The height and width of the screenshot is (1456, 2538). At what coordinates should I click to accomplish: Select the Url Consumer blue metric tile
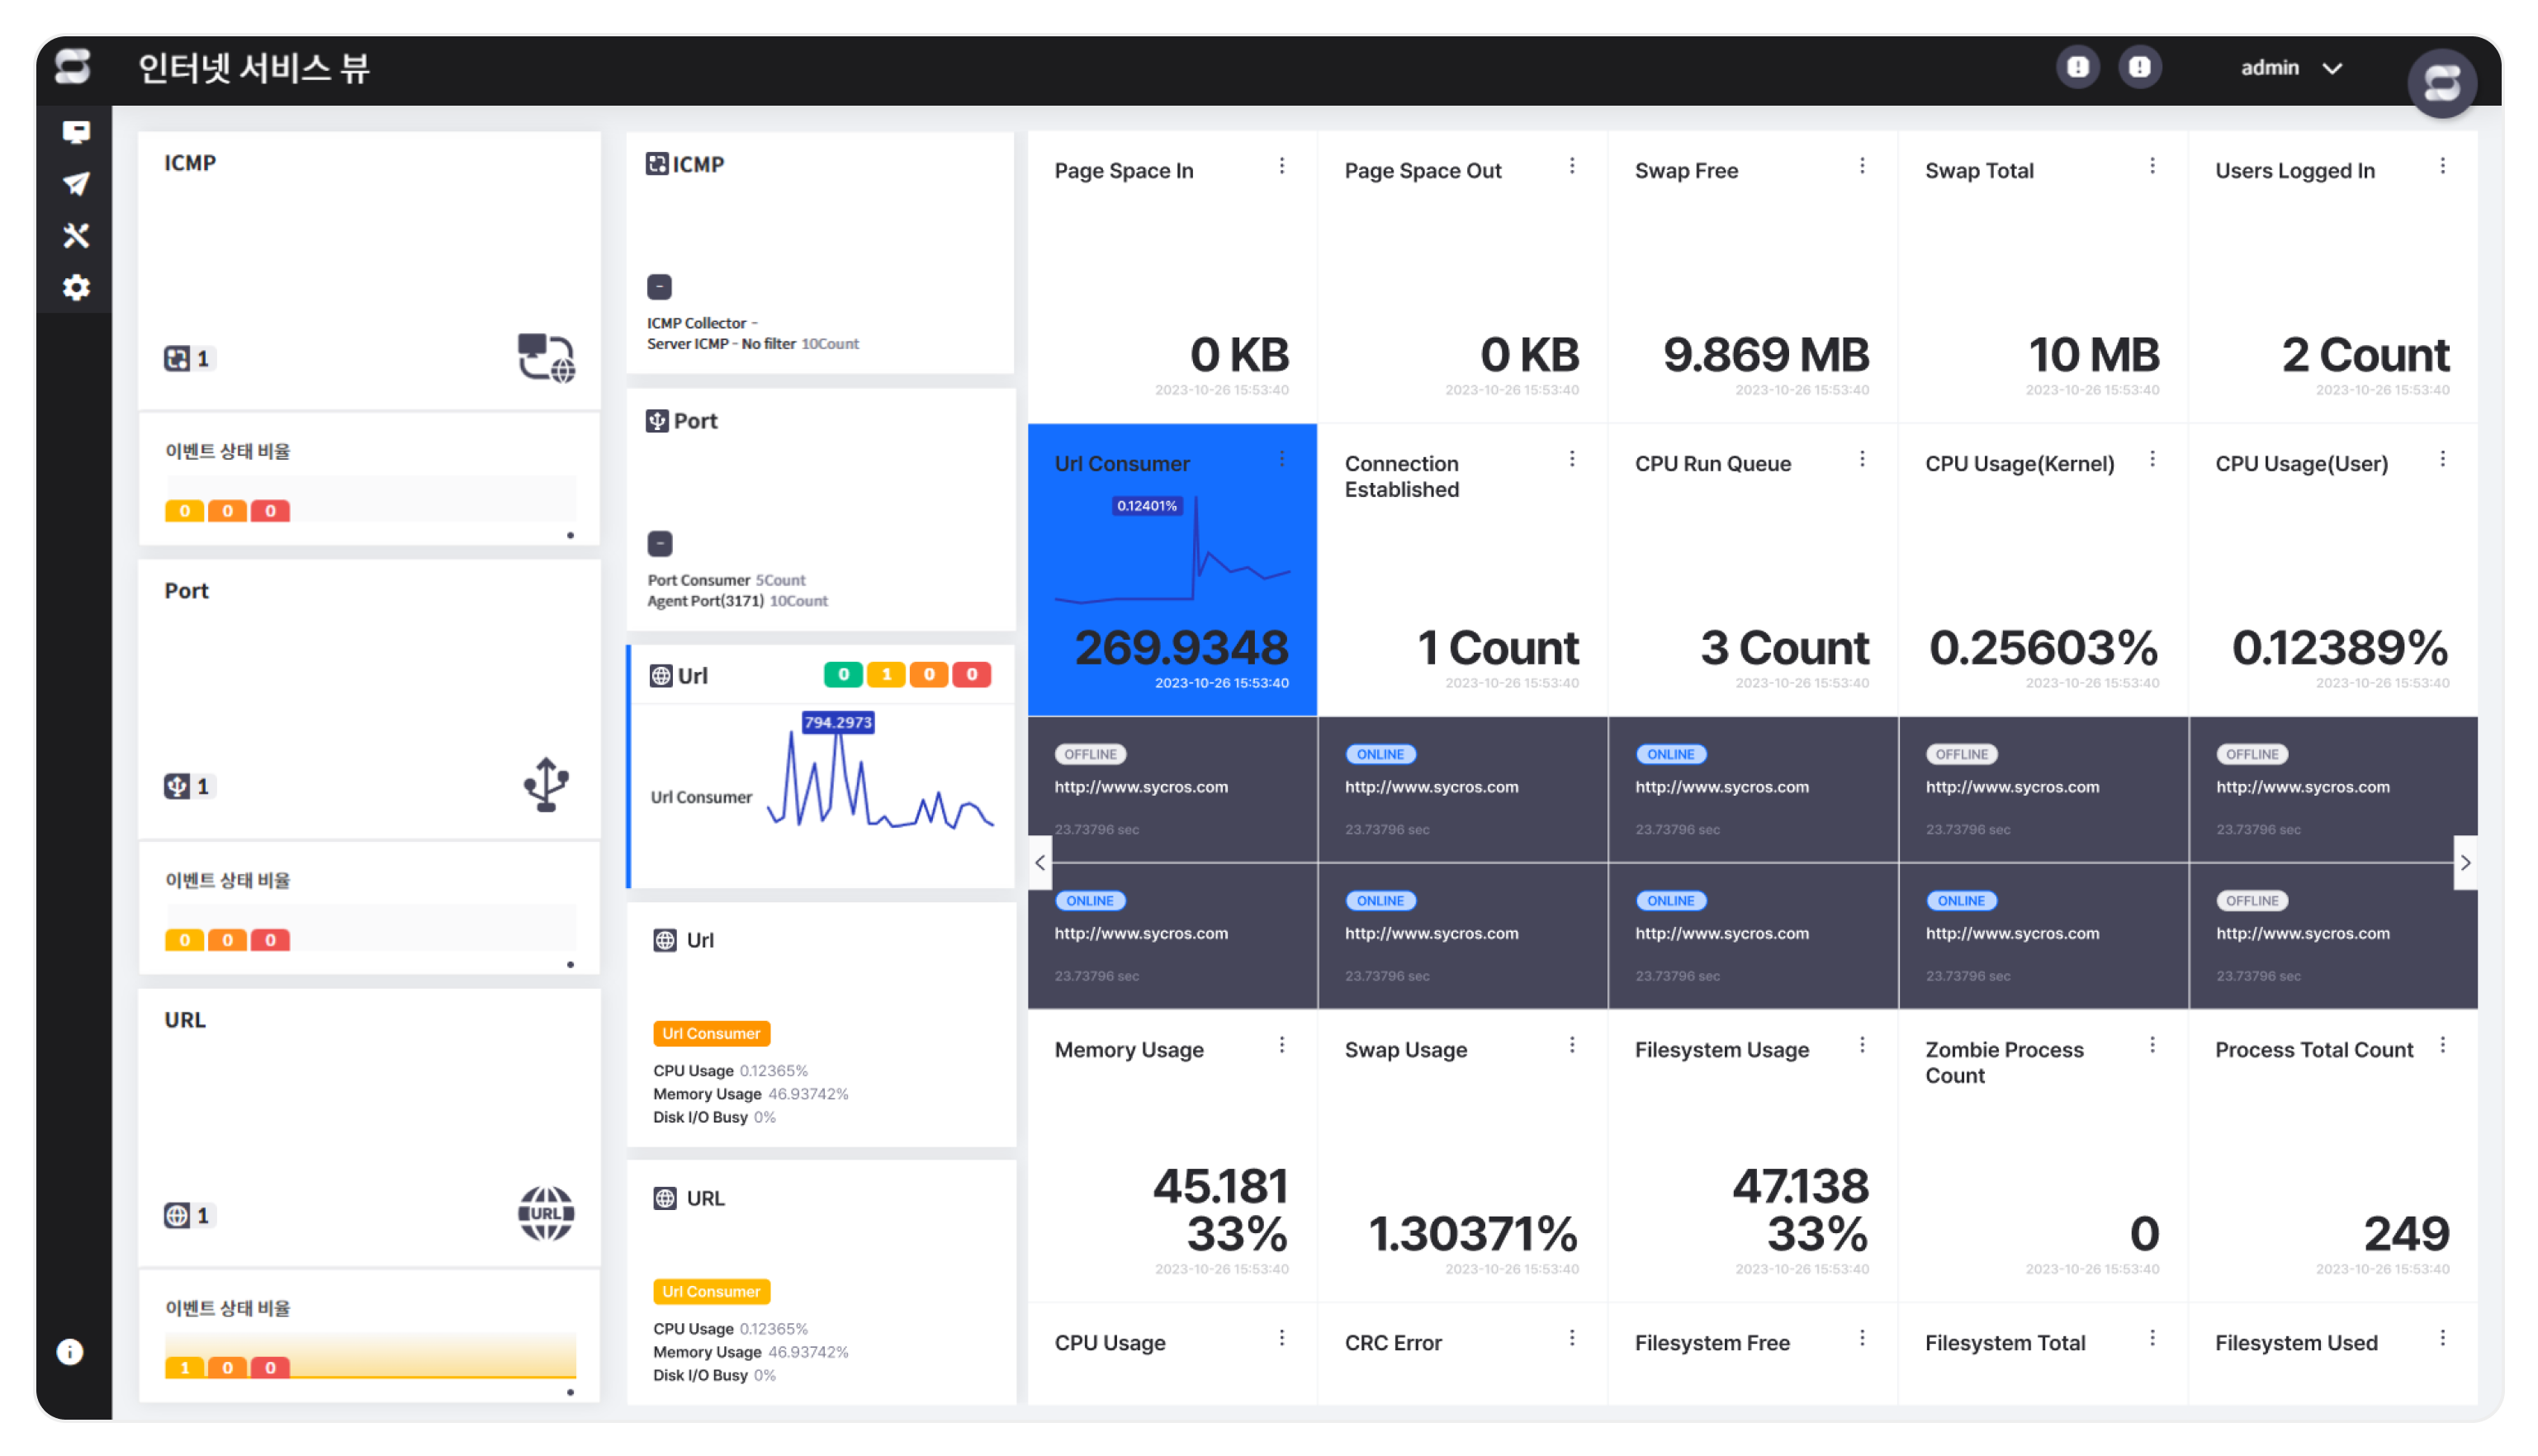point(1172,570)
